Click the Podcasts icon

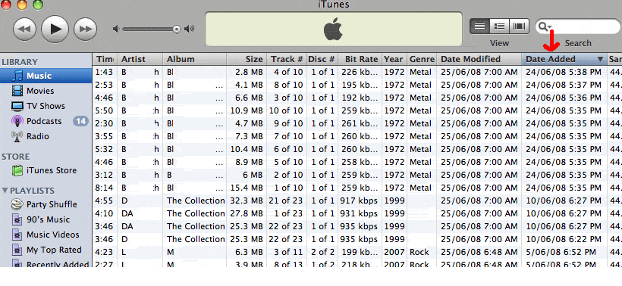(17, 121)
